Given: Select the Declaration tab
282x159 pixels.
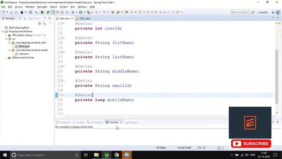Looking at the screenshot, I should [95, 122].
